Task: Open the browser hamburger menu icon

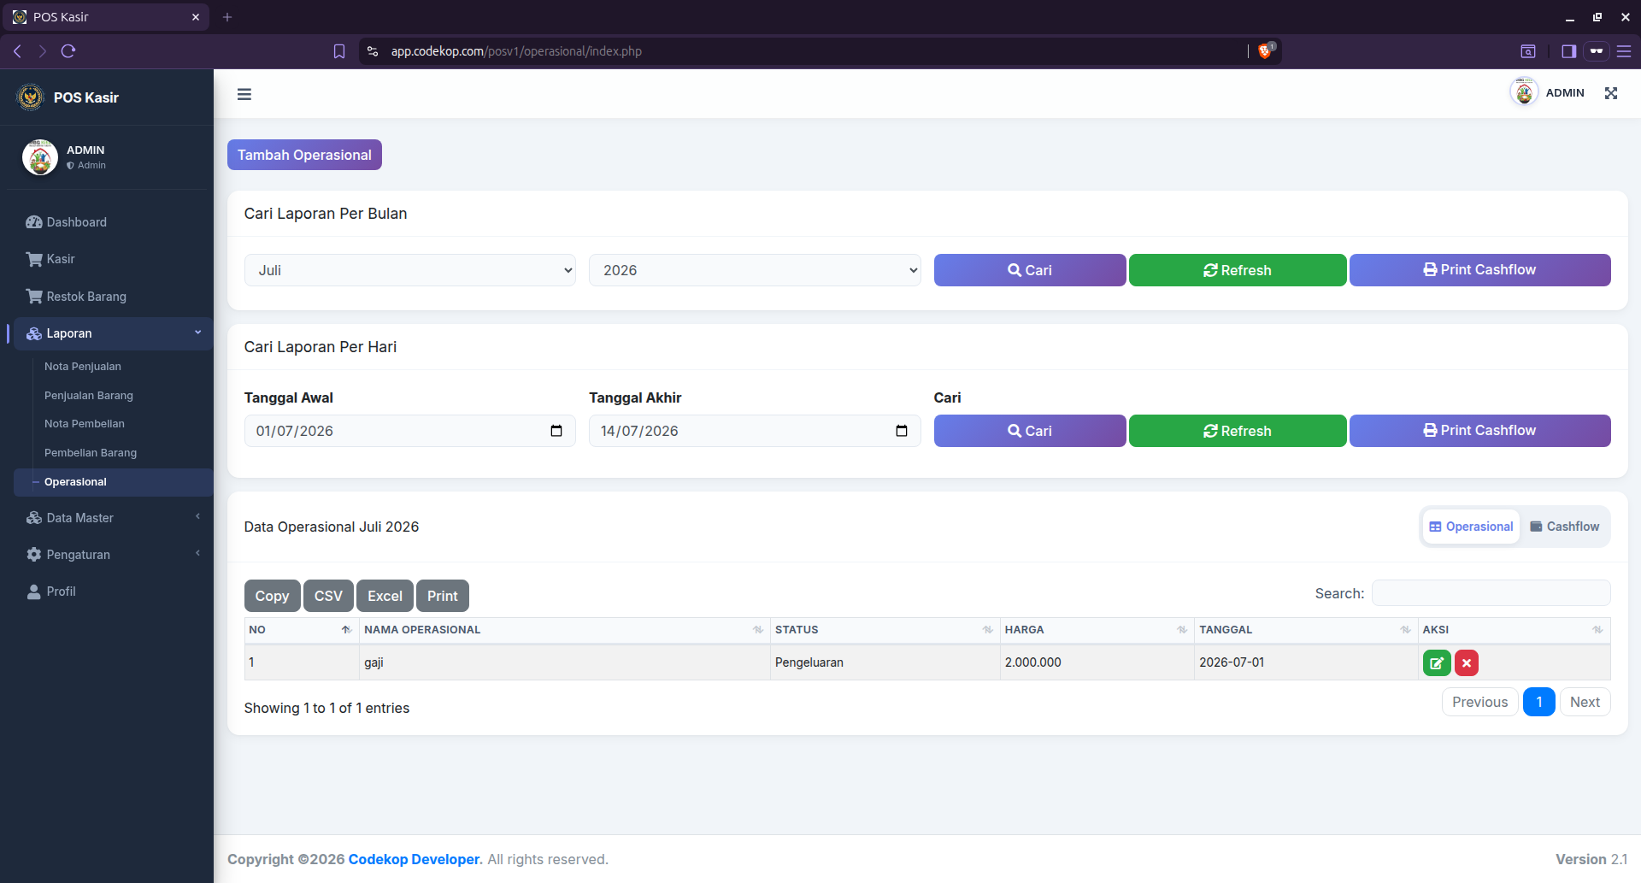Action: [x=1624, y=51]
